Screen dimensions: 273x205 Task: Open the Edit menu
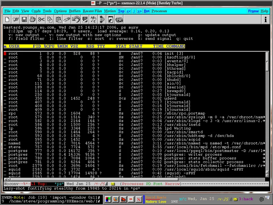pos(16,11)
